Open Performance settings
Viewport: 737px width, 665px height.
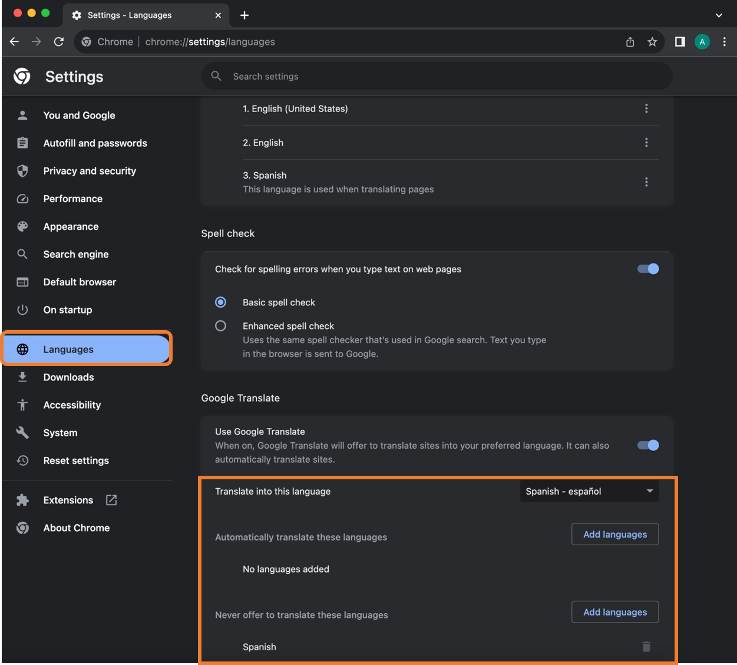click(x=72, y=199)
